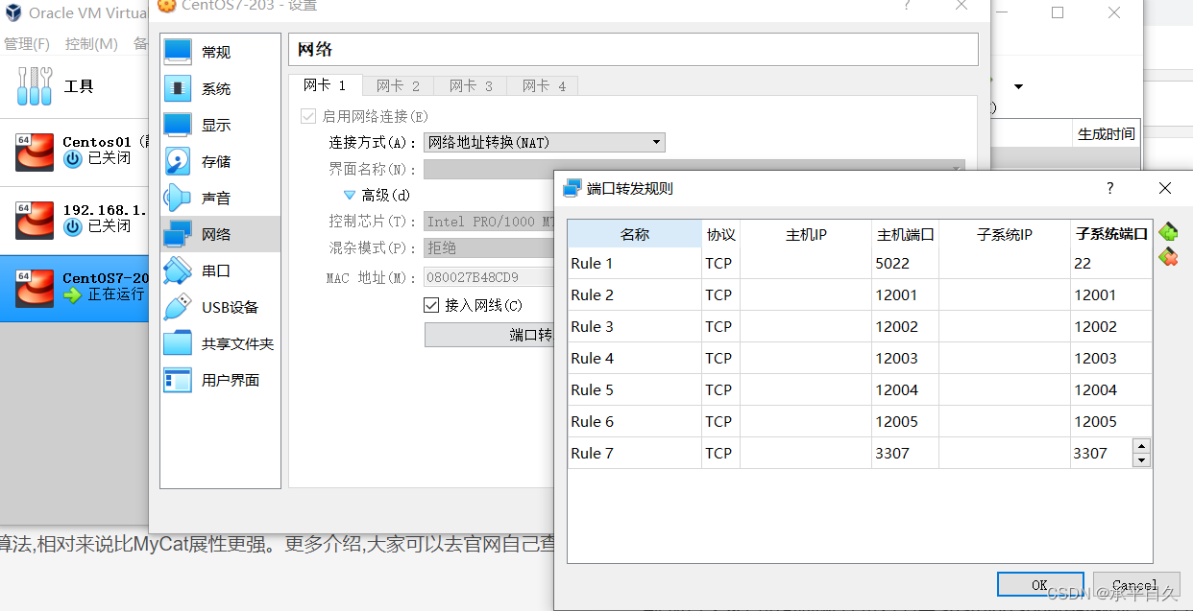The width and height of the screenshot is (1193, 611).
Task: Click host port 12001 cell
Action: 906,294
